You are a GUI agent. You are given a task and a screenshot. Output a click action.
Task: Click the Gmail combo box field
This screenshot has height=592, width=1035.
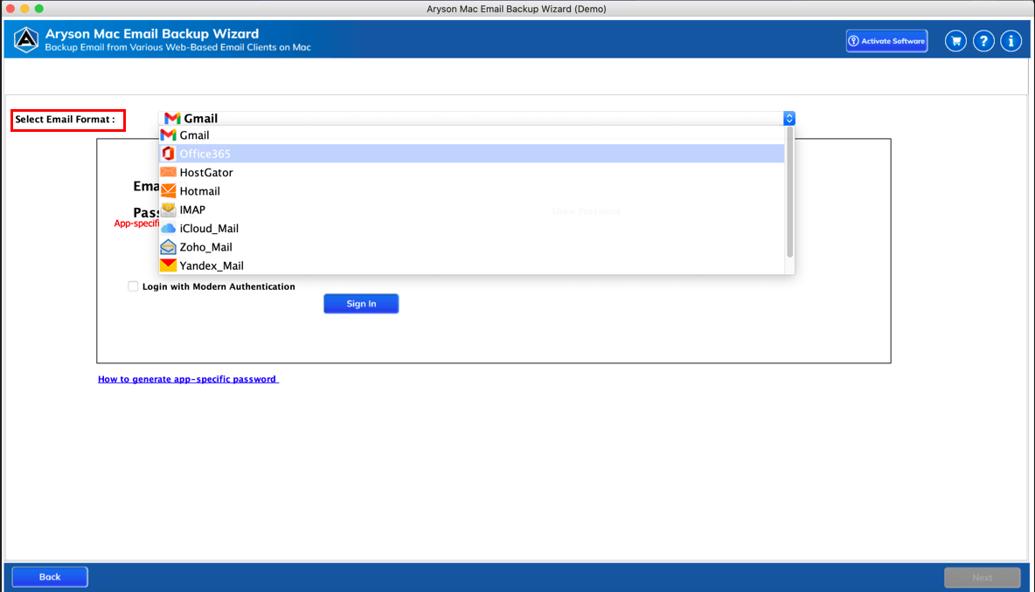coord(476,118)
